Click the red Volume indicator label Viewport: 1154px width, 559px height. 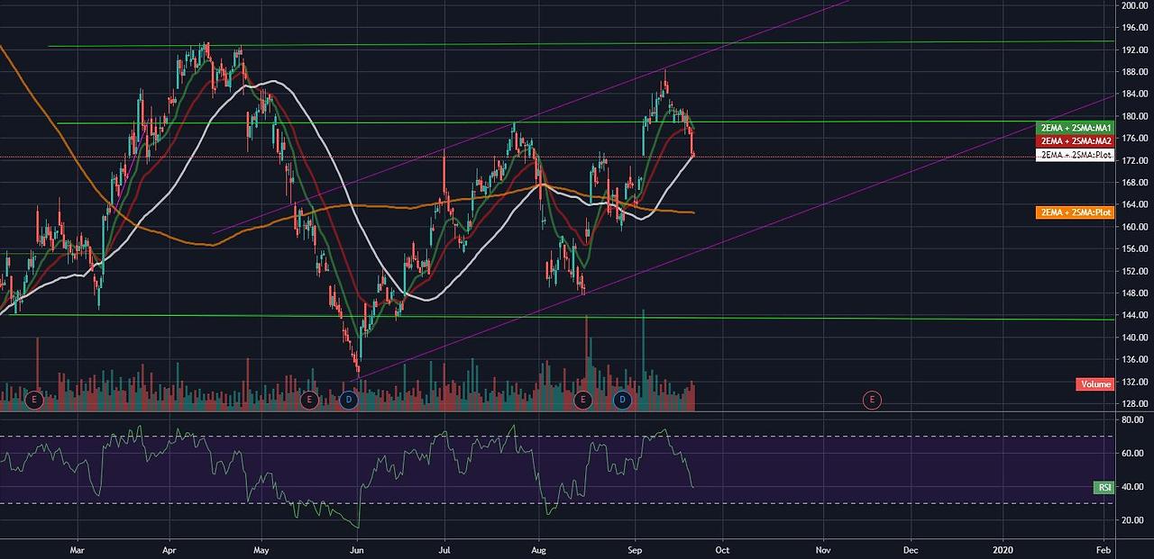pos(1095,384)
